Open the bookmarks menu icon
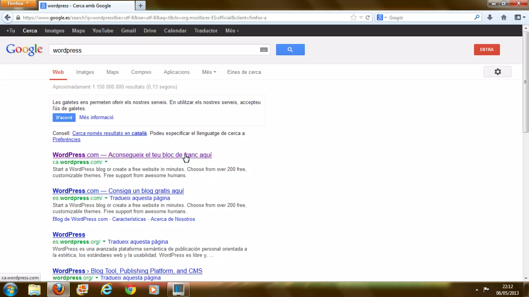The height and width of the screenshot is (297, 529). click(520, 18)
